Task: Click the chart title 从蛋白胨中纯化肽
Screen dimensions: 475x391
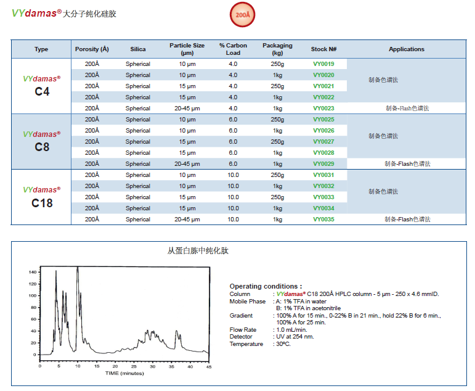Action: pos(198,250)
